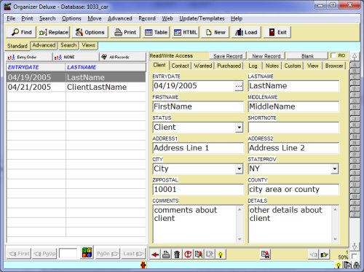Click the red back arrow icon
Viewport: 364px width, 272px height.
tap(155, 254)
